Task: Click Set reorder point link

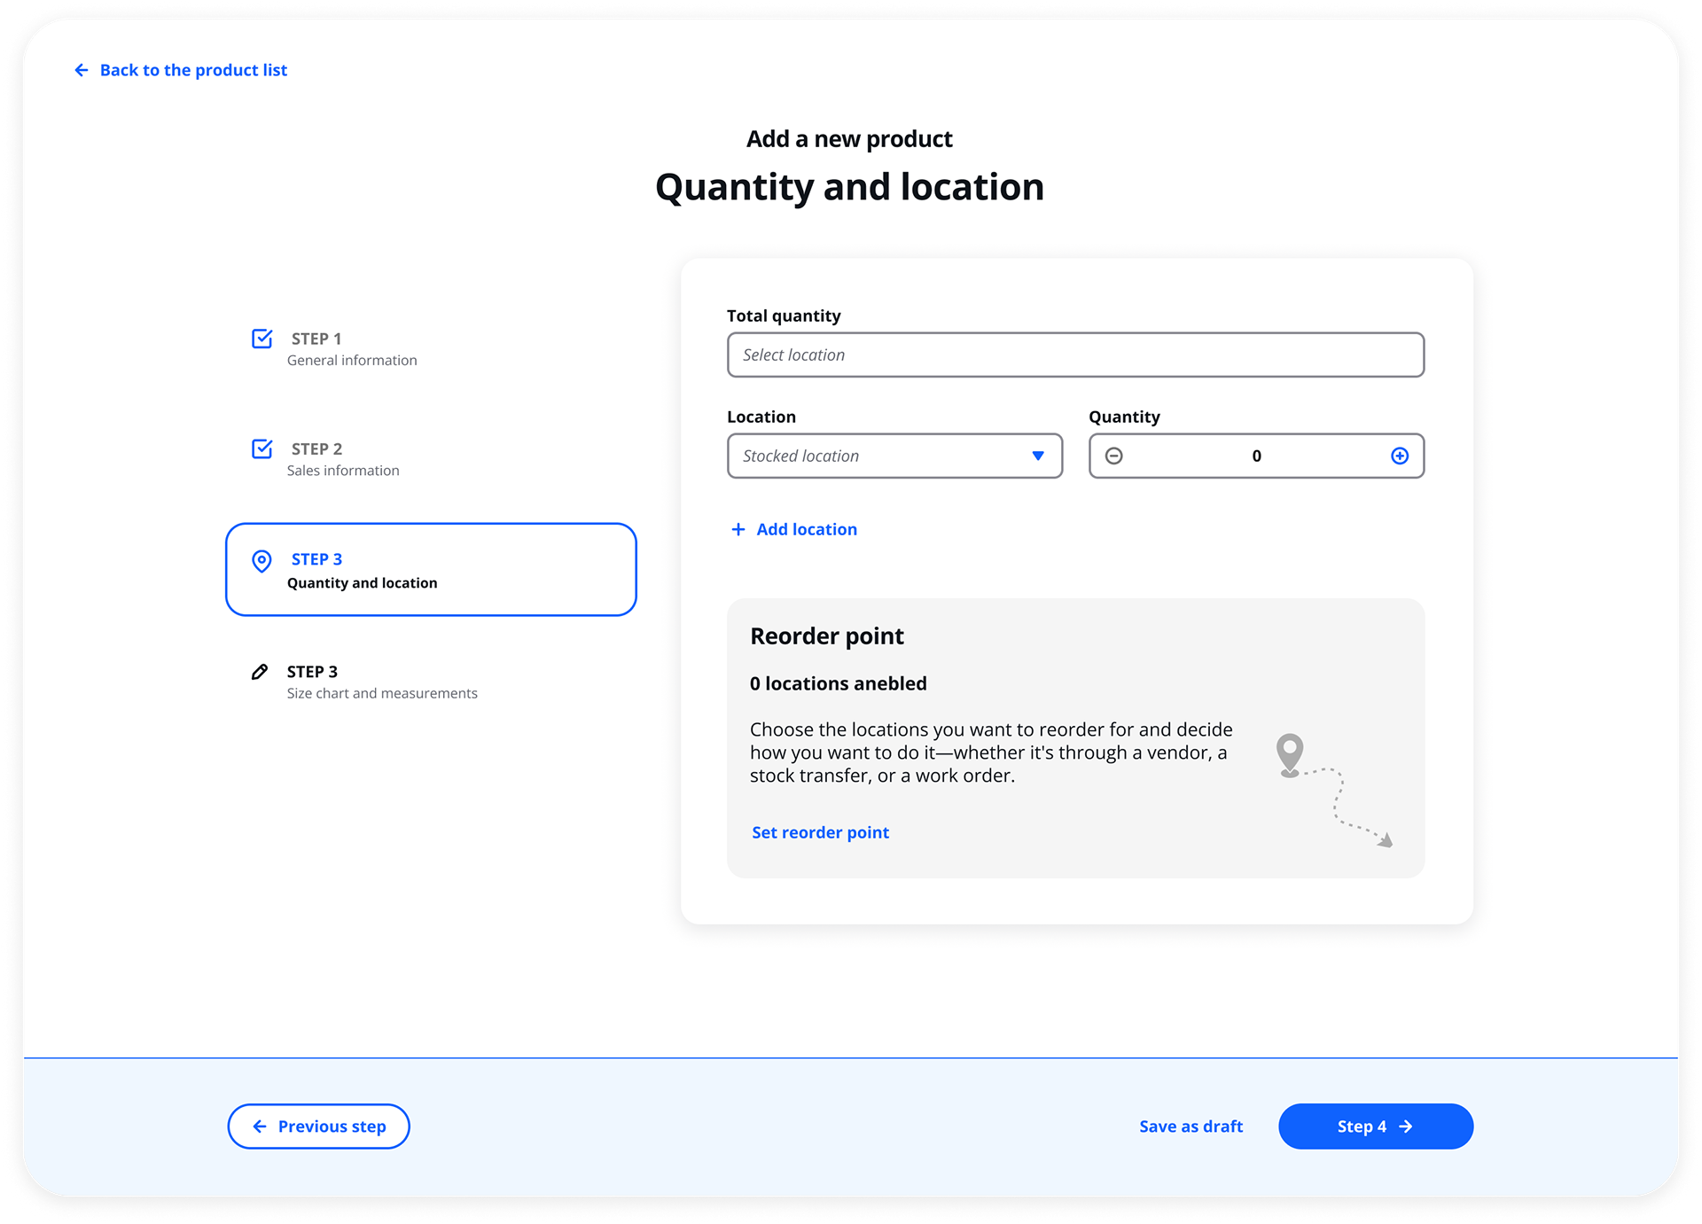Action: 820,832
